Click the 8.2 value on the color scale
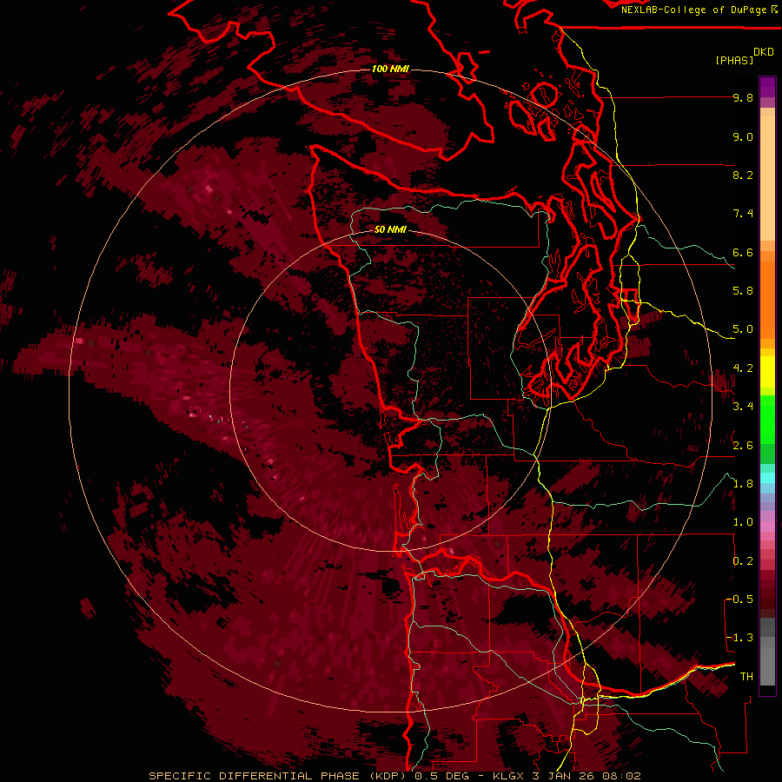This screenshot has width=782, height=782. (743, 175)
